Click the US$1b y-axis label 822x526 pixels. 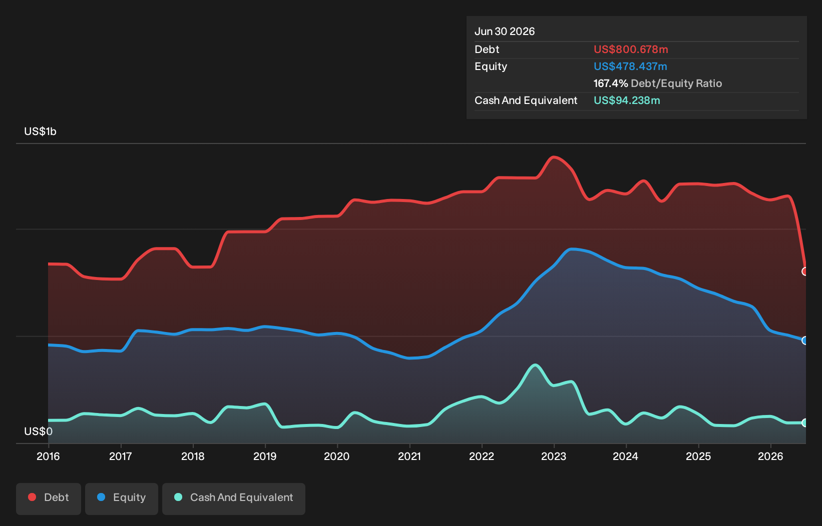tap(41, 131)
